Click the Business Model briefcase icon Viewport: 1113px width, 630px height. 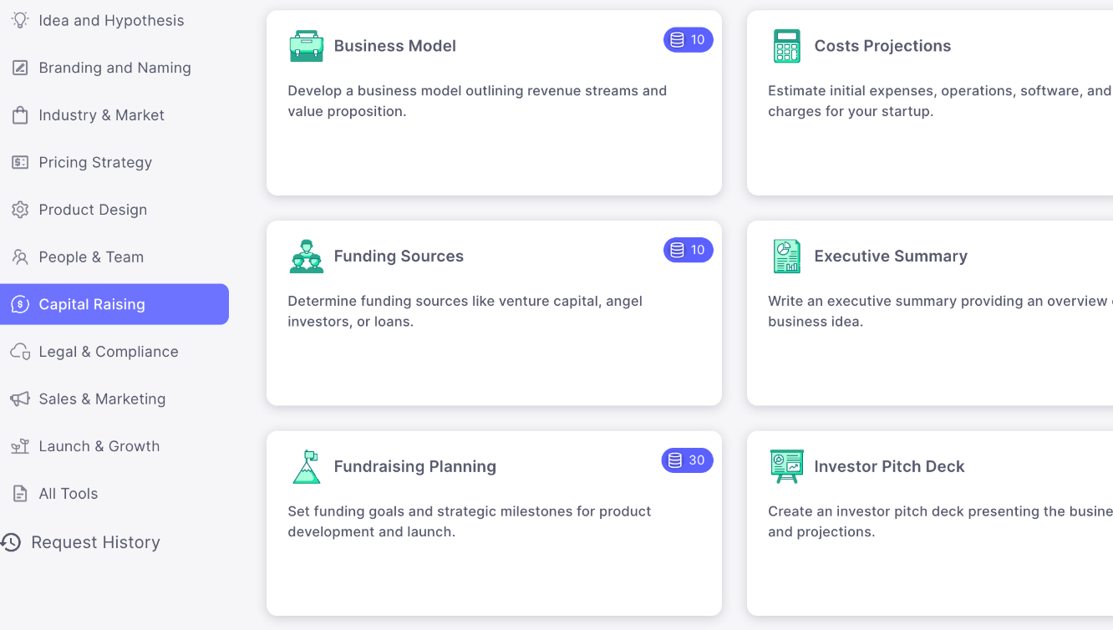click(x=306, y=46)
